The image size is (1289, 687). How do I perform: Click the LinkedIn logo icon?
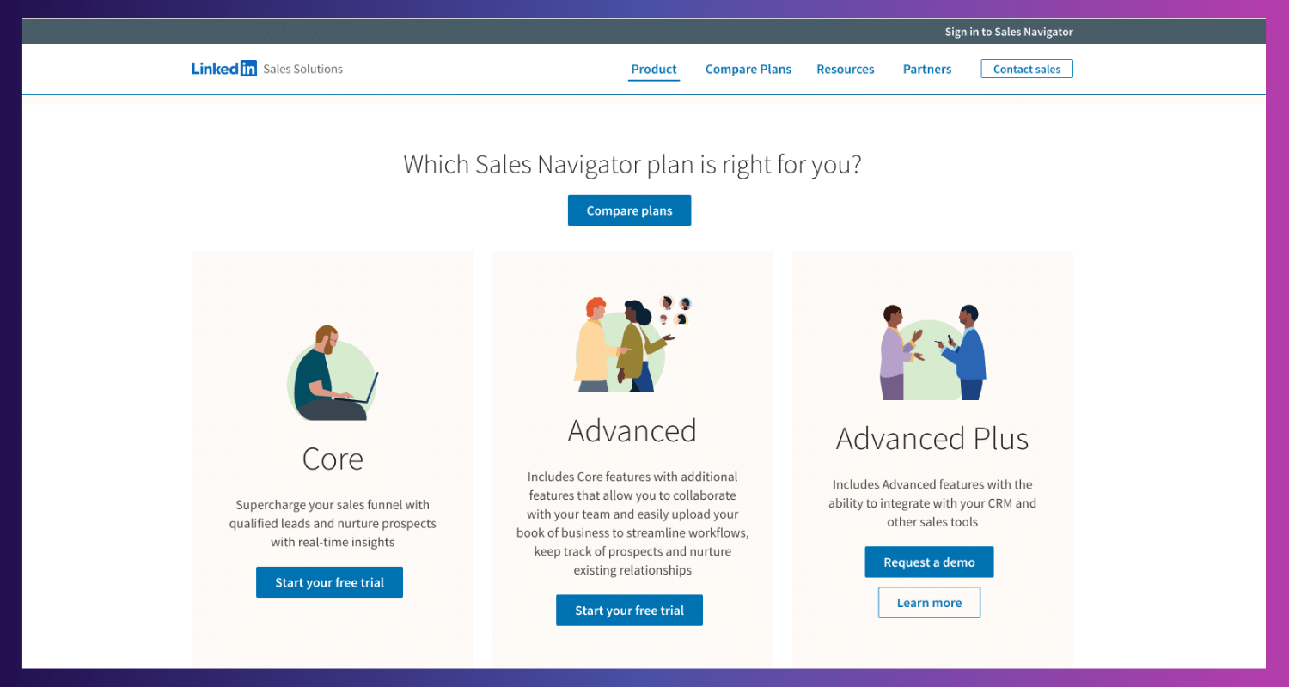click(x=224, y=69)
